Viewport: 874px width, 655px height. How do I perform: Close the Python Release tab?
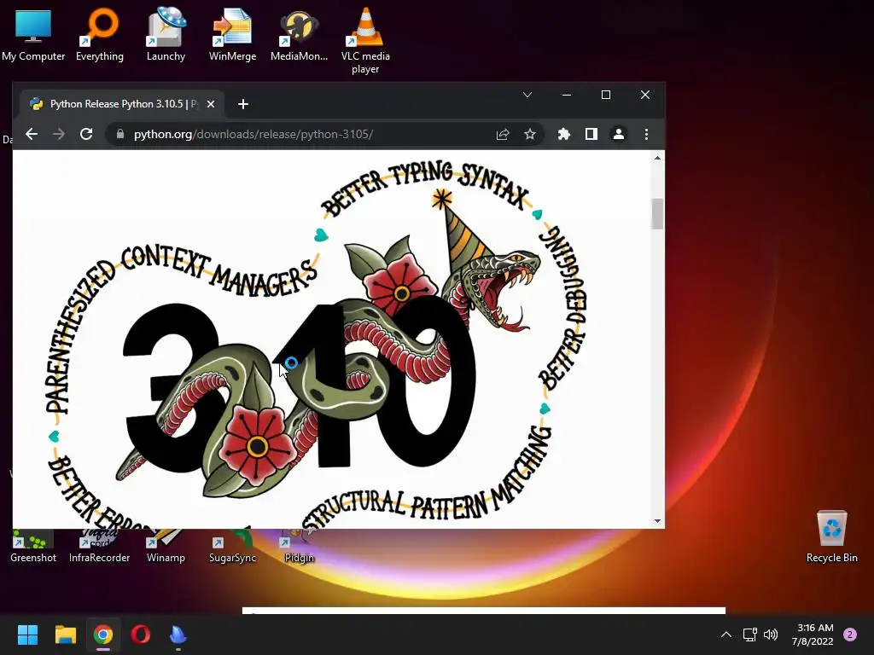(x=211, y=104)
